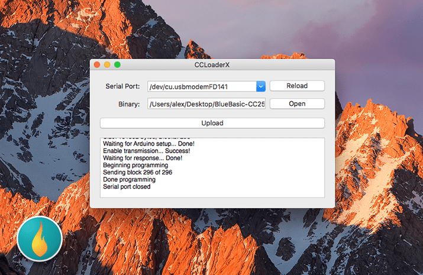Minimize CCLoaderX with the yellow button

pyautogui.click(x=107, y=64)
